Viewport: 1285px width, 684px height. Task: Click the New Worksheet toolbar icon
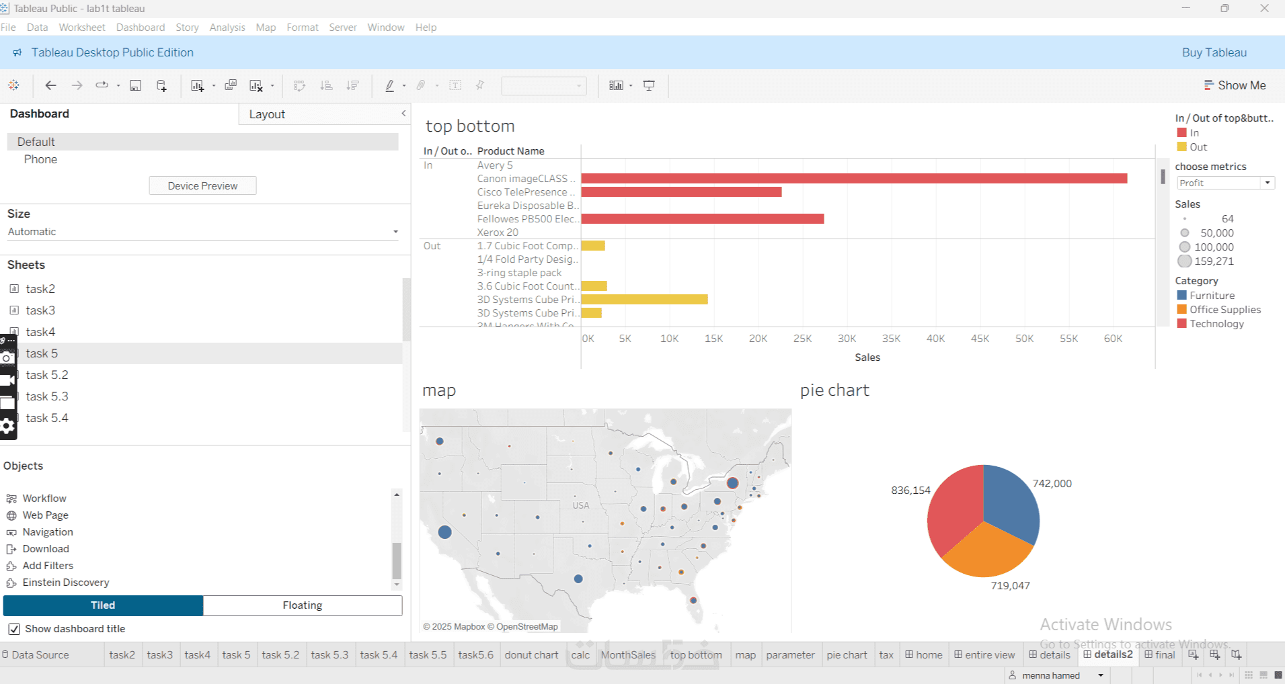pos(197,85)
